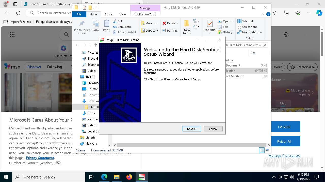325x182 pixels.
Task: Open File Explorer from the taskbar
Action: point(117,177)
